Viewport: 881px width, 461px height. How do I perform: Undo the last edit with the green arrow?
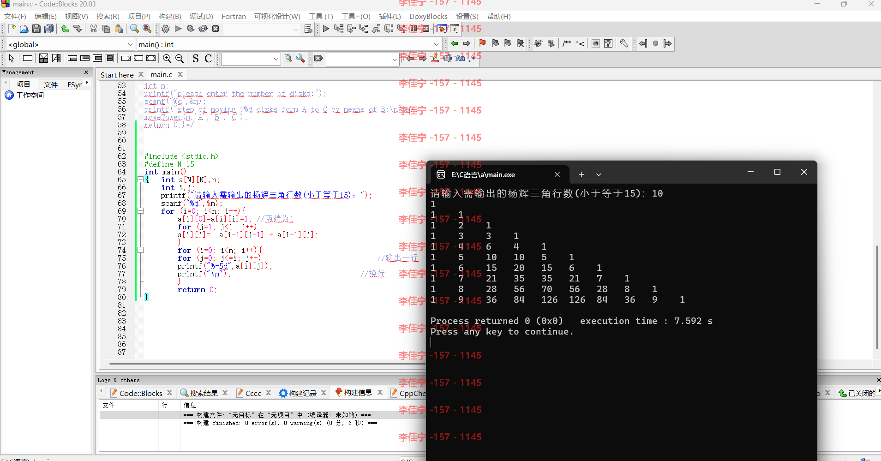[x=65, y=29]
